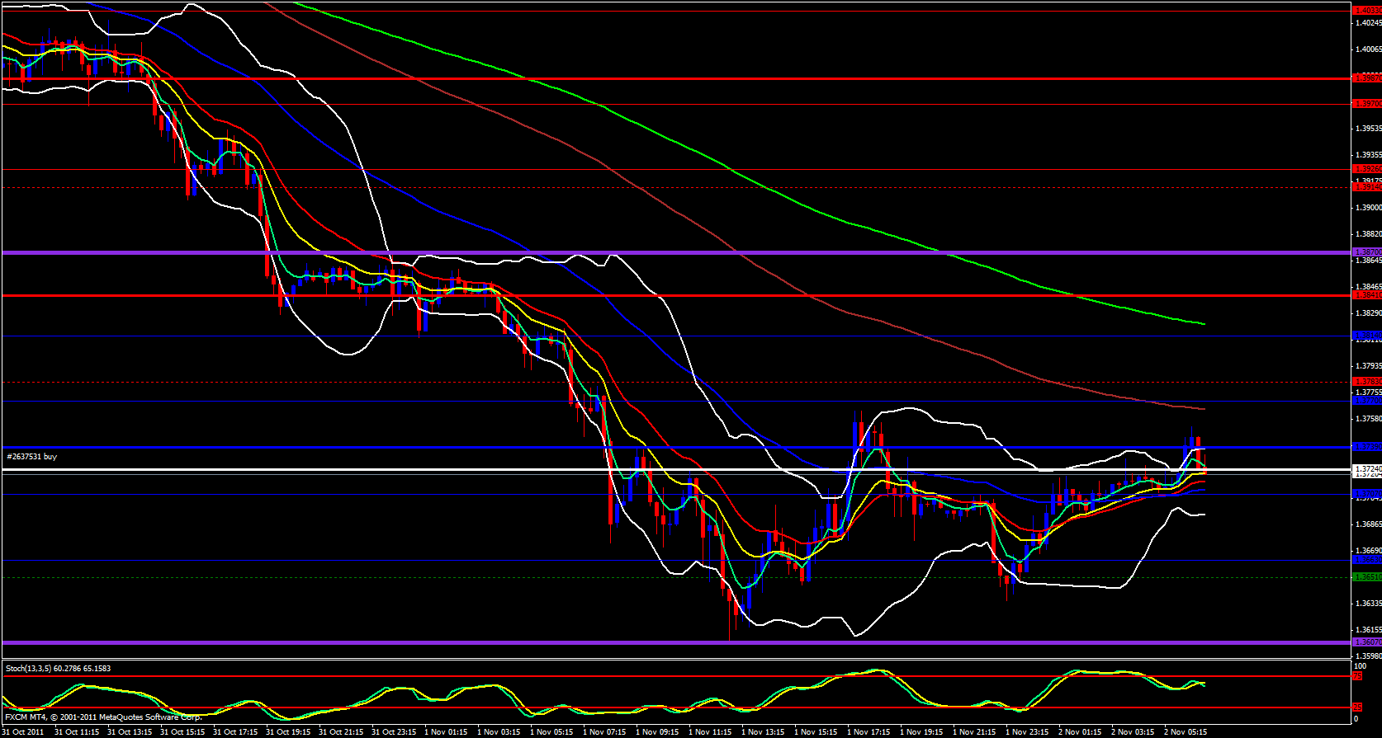Image resolution: width=1382 pixels, height=738 pixels.
Task: Click the right end of green moving average
Action: tap(1204, 324)
